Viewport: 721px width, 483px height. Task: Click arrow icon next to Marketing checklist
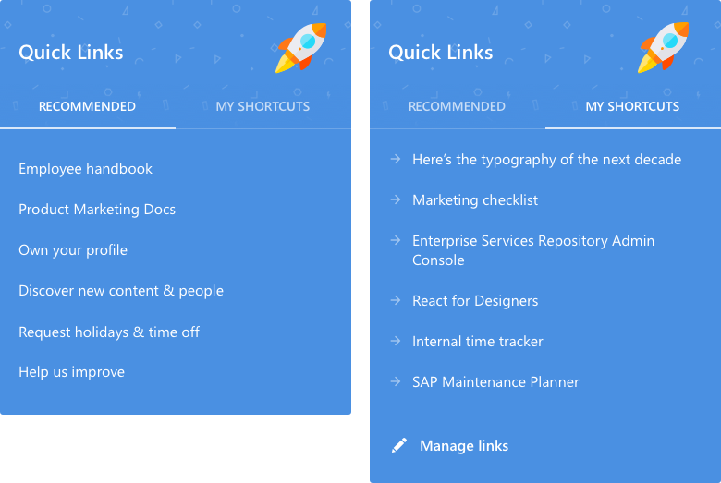396,199
